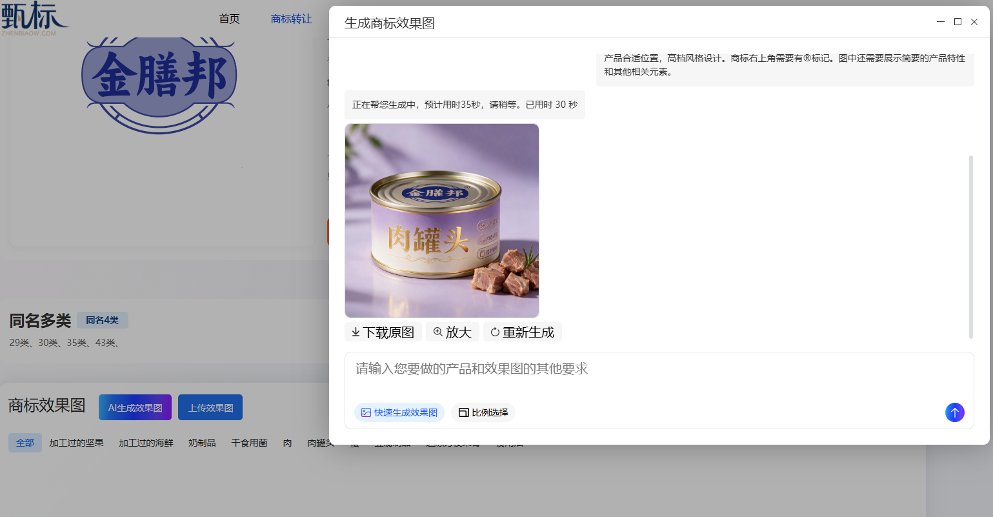Click the AI生成效果图 button
This screenshot has height=517, width=993.
(135, 407)
